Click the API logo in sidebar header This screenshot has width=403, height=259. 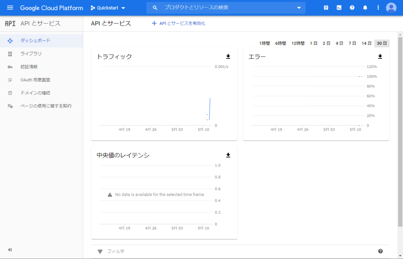[10, 23]
